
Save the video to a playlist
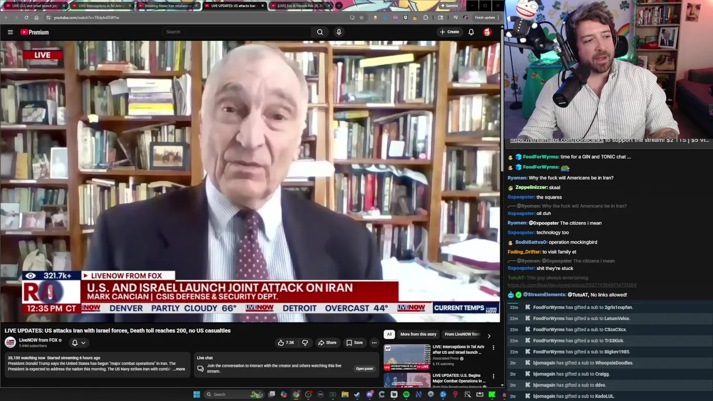354,343
